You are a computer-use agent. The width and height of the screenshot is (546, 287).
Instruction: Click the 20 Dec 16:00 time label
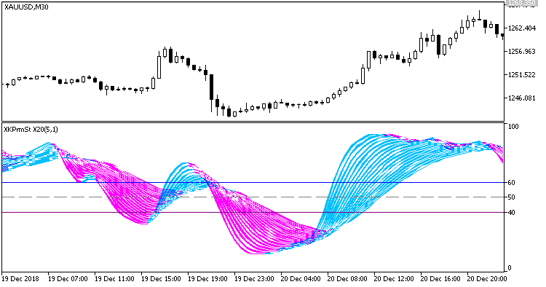(x=441, y=279)
